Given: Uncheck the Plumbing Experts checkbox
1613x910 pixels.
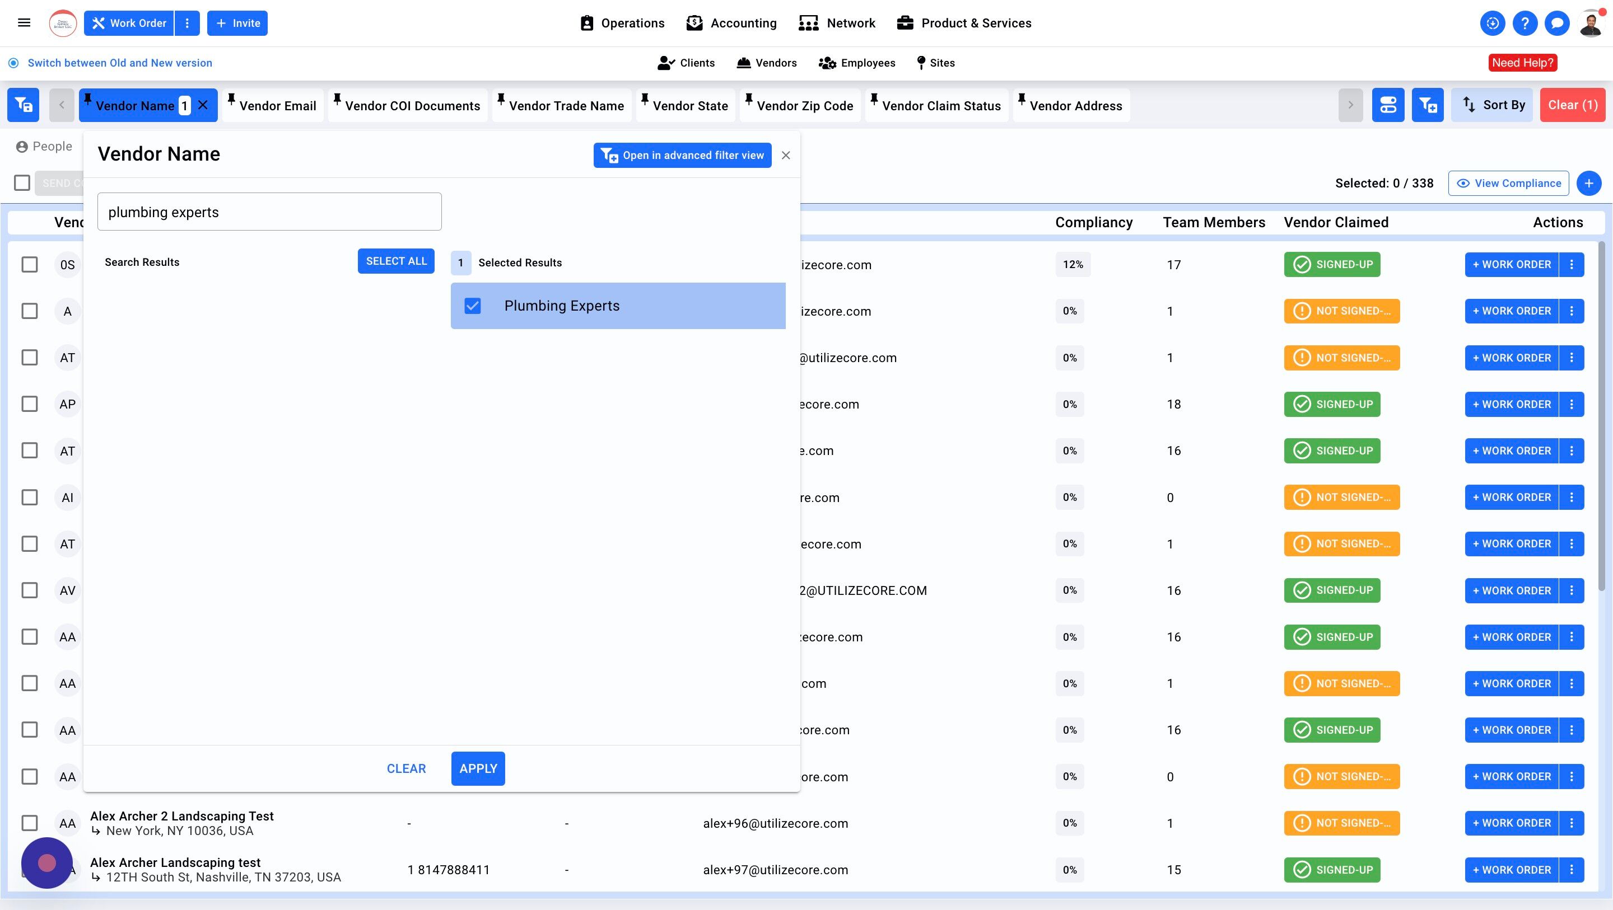Looking at the screenshot, I should click(x=473, y=306).
